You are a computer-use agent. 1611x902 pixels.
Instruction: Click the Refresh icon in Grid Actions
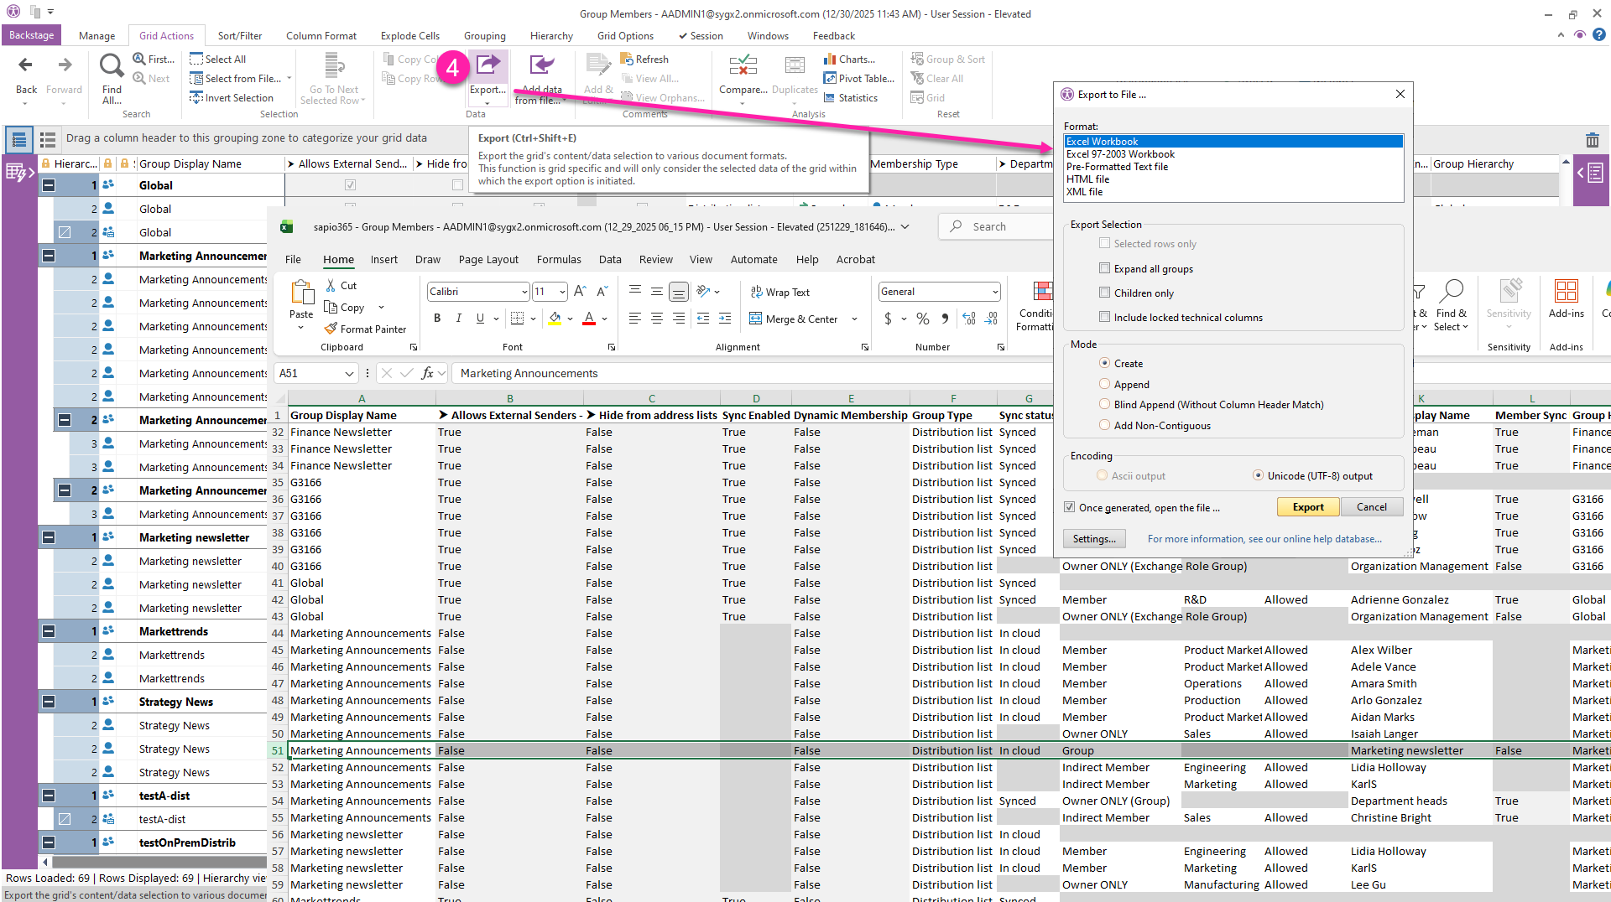point(627,59)
